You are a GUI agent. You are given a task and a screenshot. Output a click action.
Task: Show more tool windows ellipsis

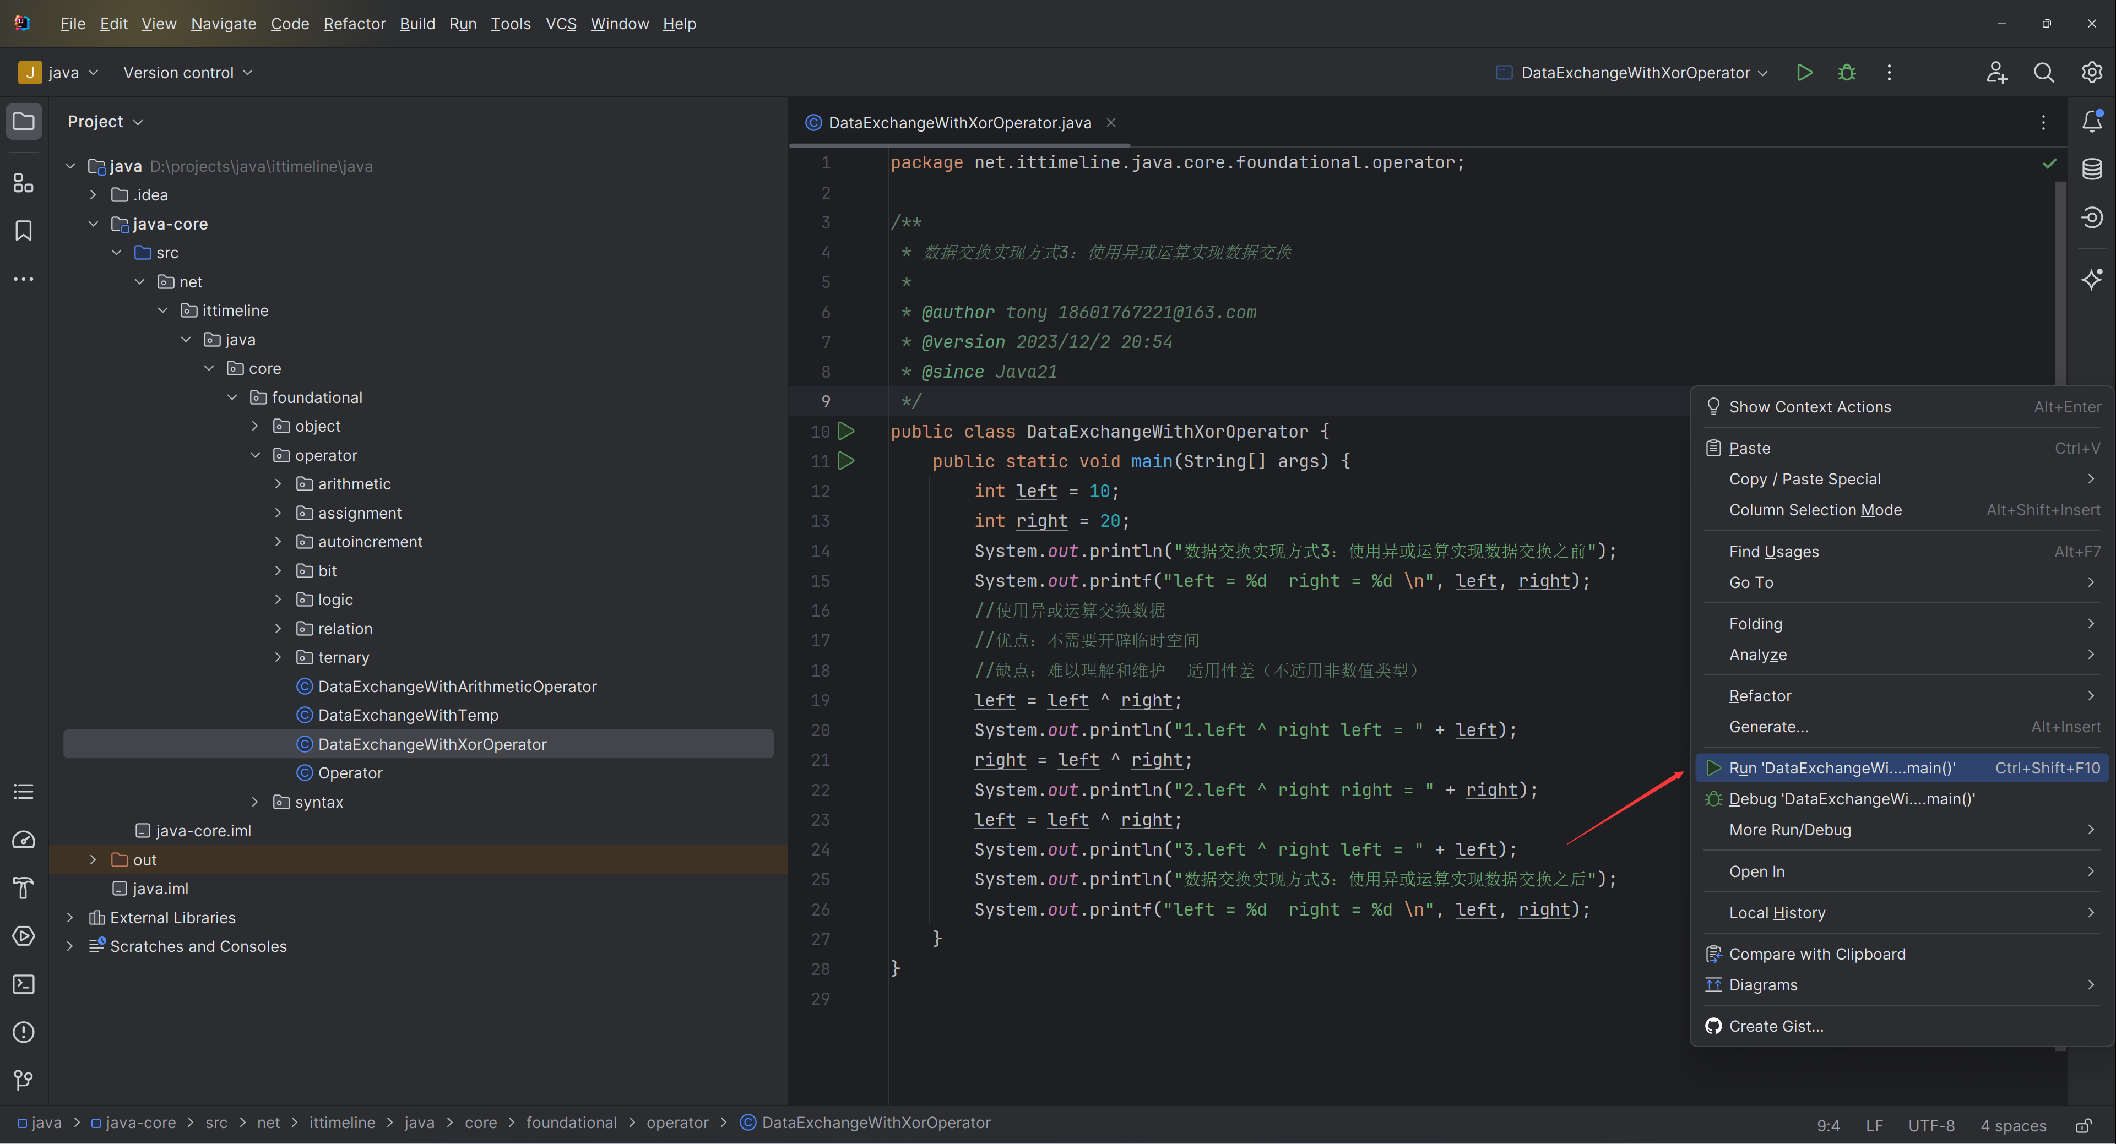(24, 279)
